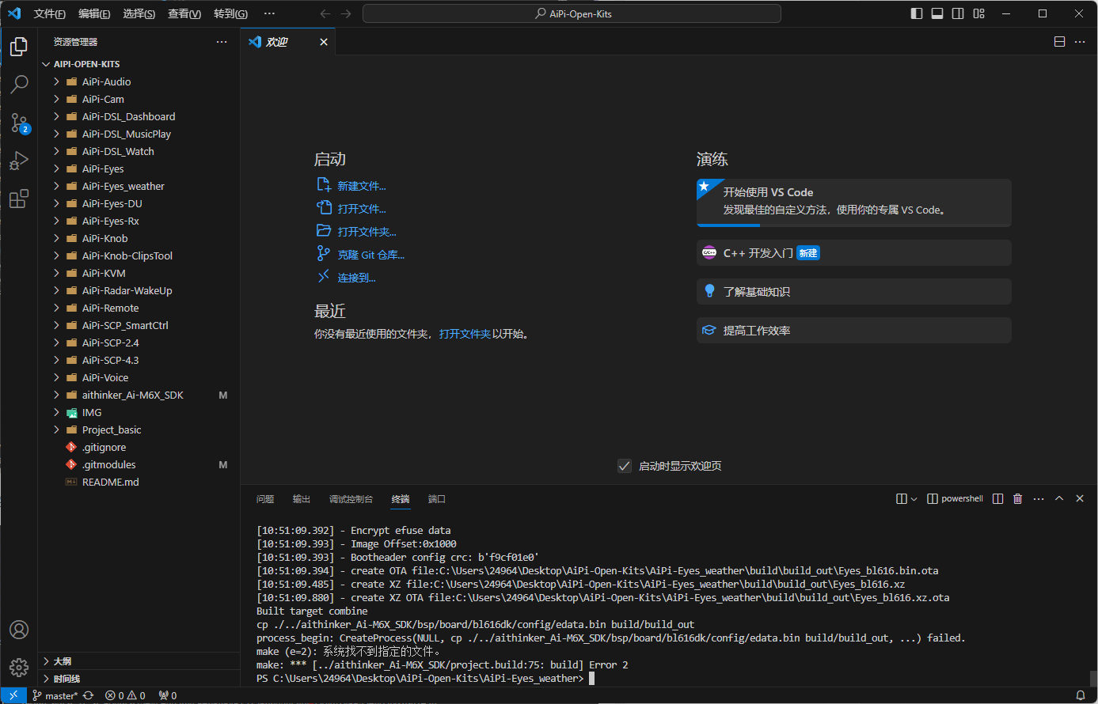
Task: Expand the AiPi-Eyes_weather folder
Action: (x=139, y=186)
